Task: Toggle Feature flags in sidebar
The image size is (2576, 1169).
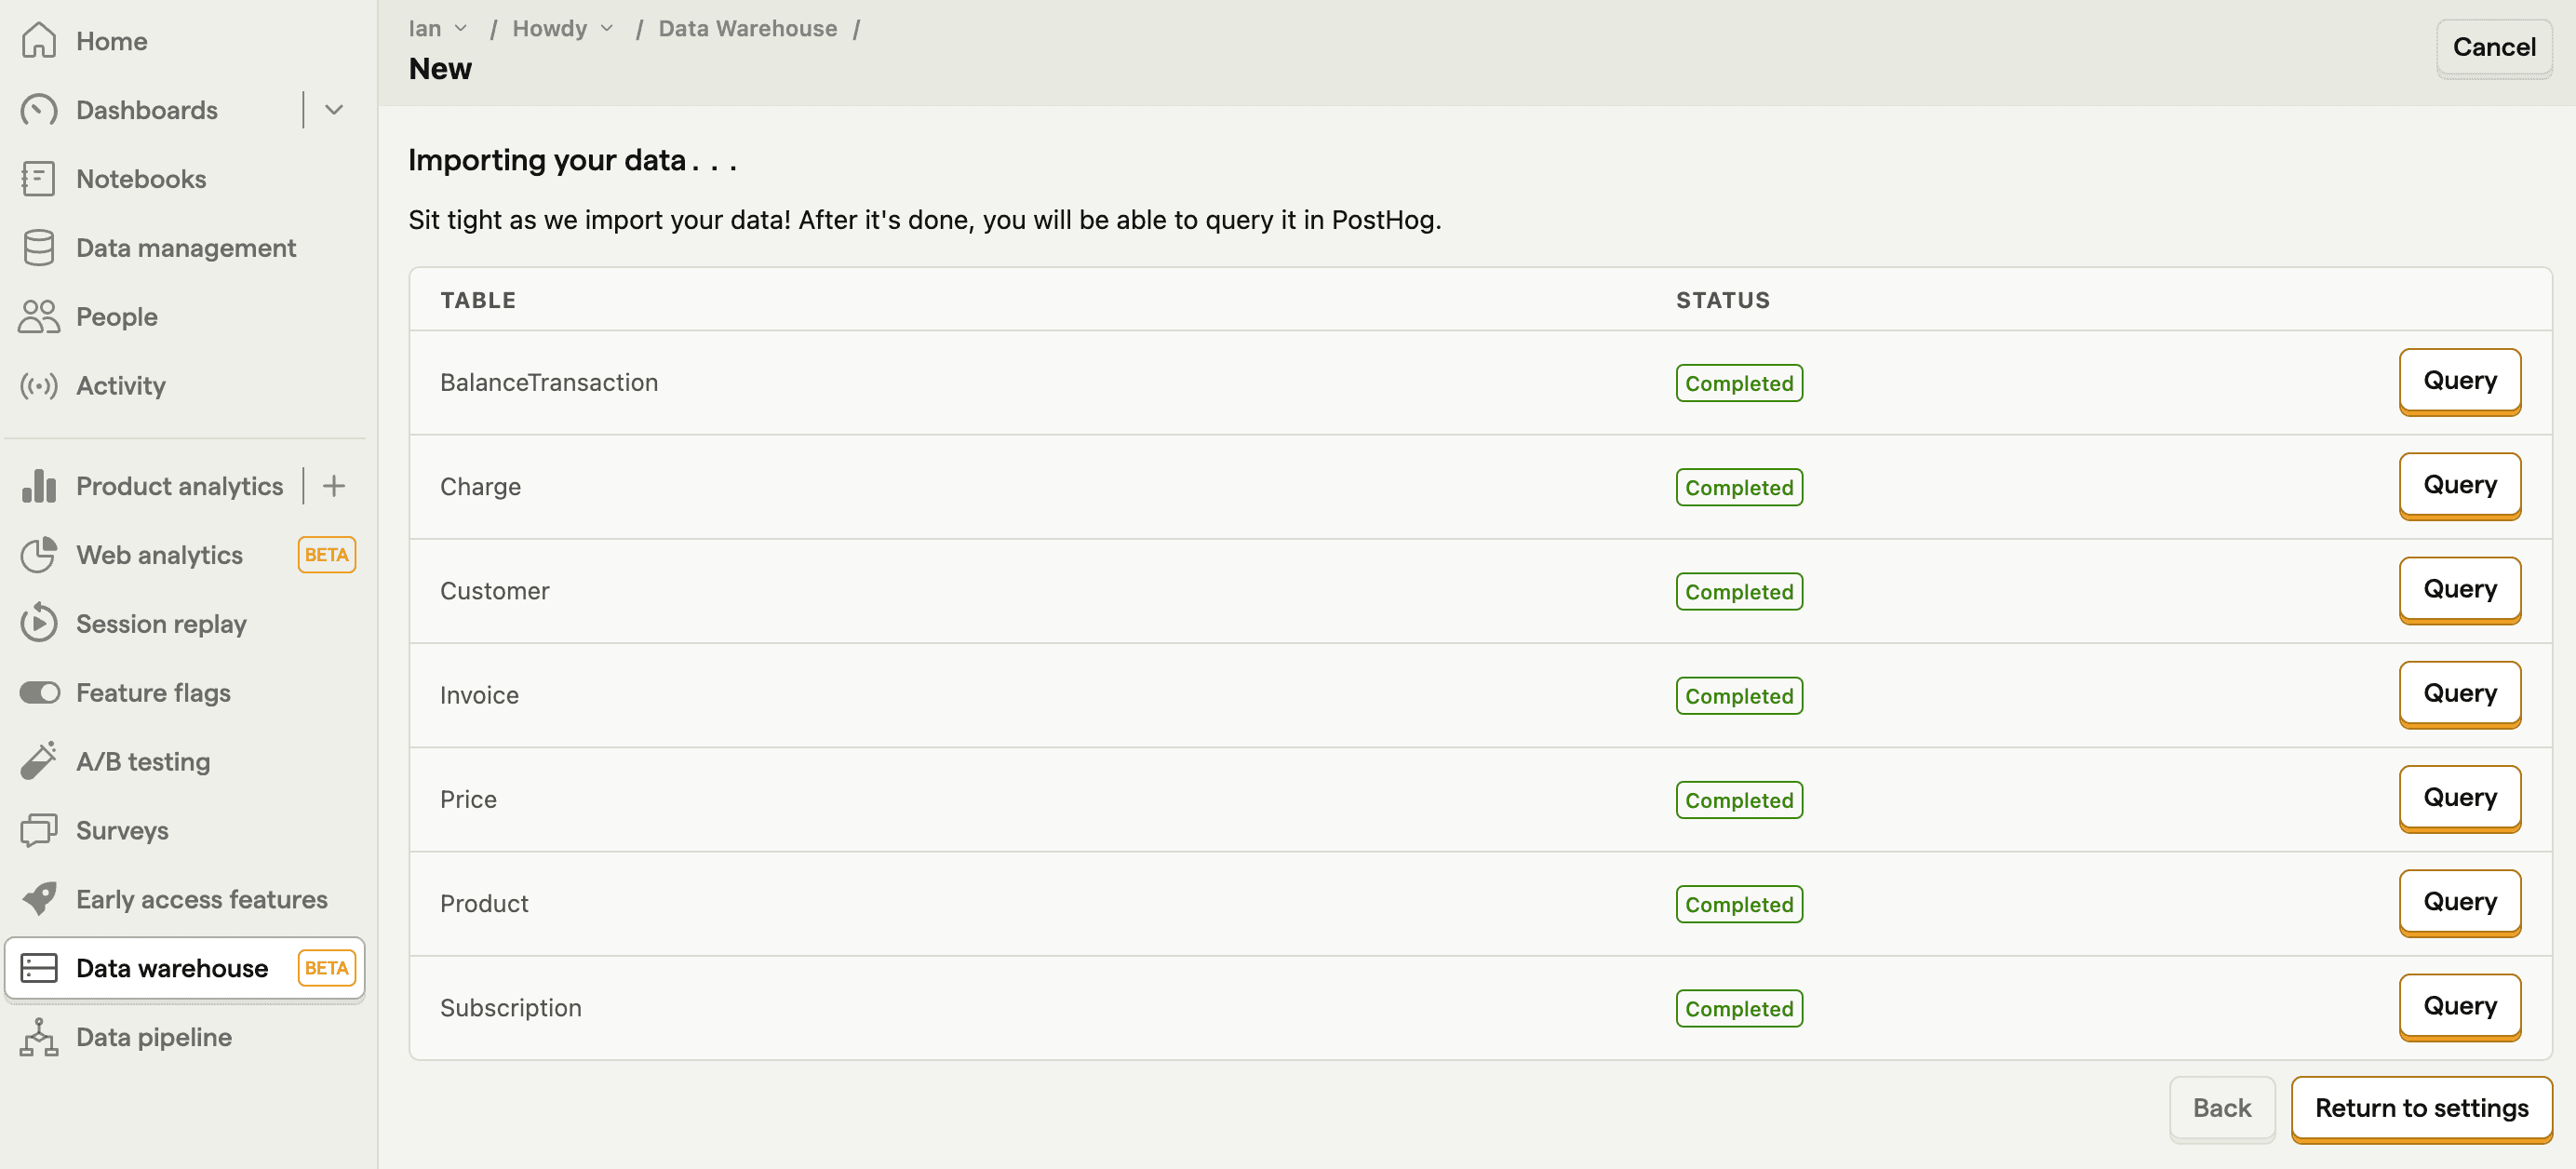Action: 39,692
